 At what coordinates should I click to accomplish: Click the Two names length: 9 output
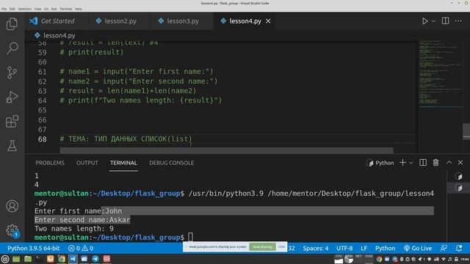(74, 229)
